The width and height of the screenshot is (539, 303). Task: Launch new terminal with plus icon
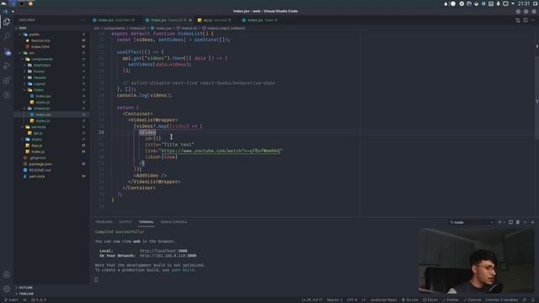coord(499,222)
